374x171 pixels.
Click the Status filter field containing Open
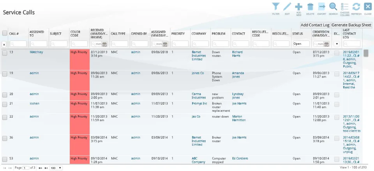point(301,44)
